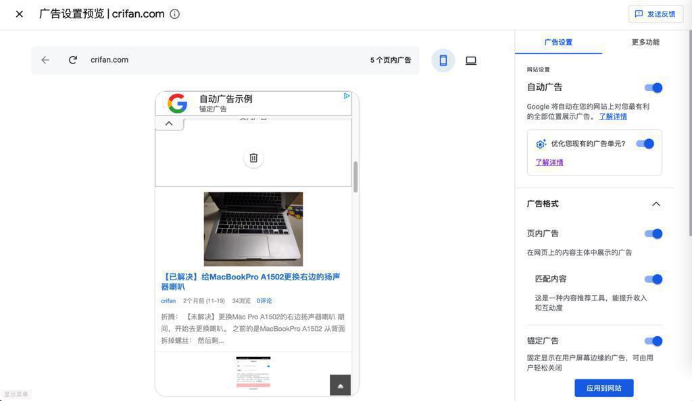This screenshot has width=692, height=401.
Task: Select the 34浏览 view count text
Action: [x=241, y=301]
